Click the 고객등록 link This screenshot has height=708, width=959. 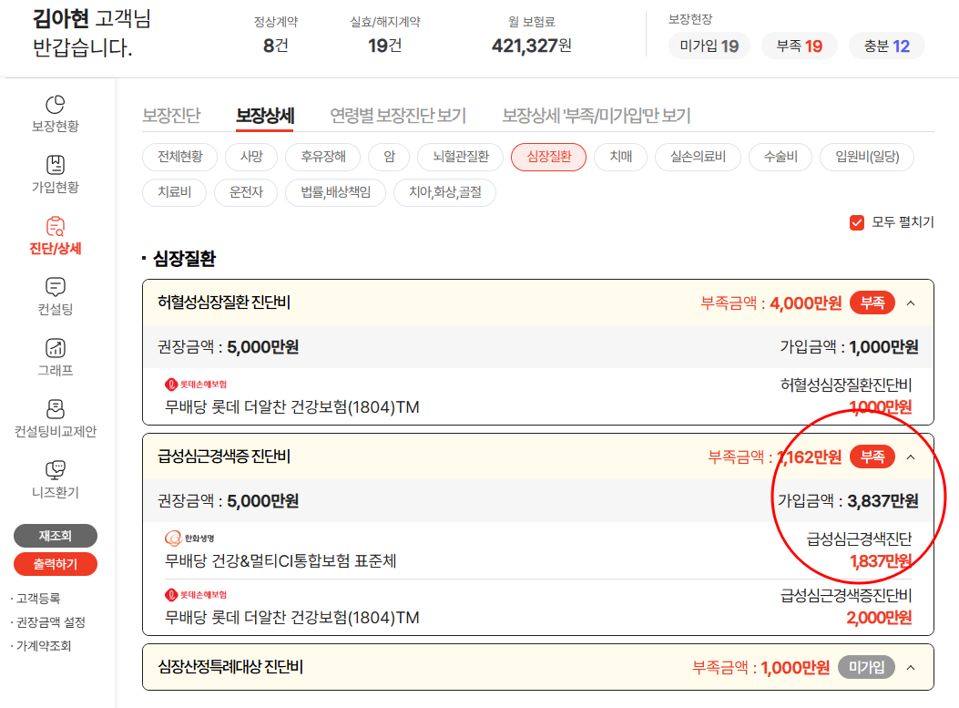point(37,599)
